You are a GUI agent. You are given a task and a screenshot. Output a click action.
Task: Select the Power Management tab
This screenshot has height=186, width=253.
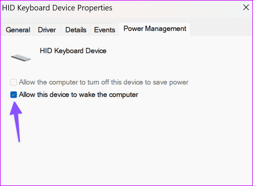(155, 29)
